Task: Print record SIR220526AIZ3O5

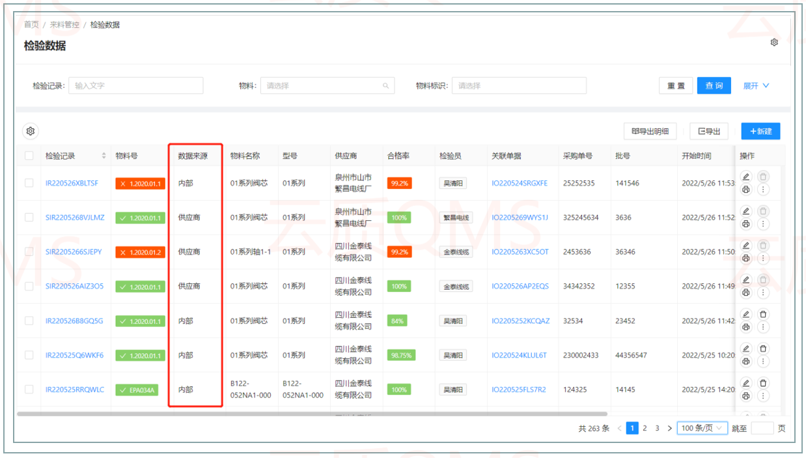Action: [x=746, y=293]
